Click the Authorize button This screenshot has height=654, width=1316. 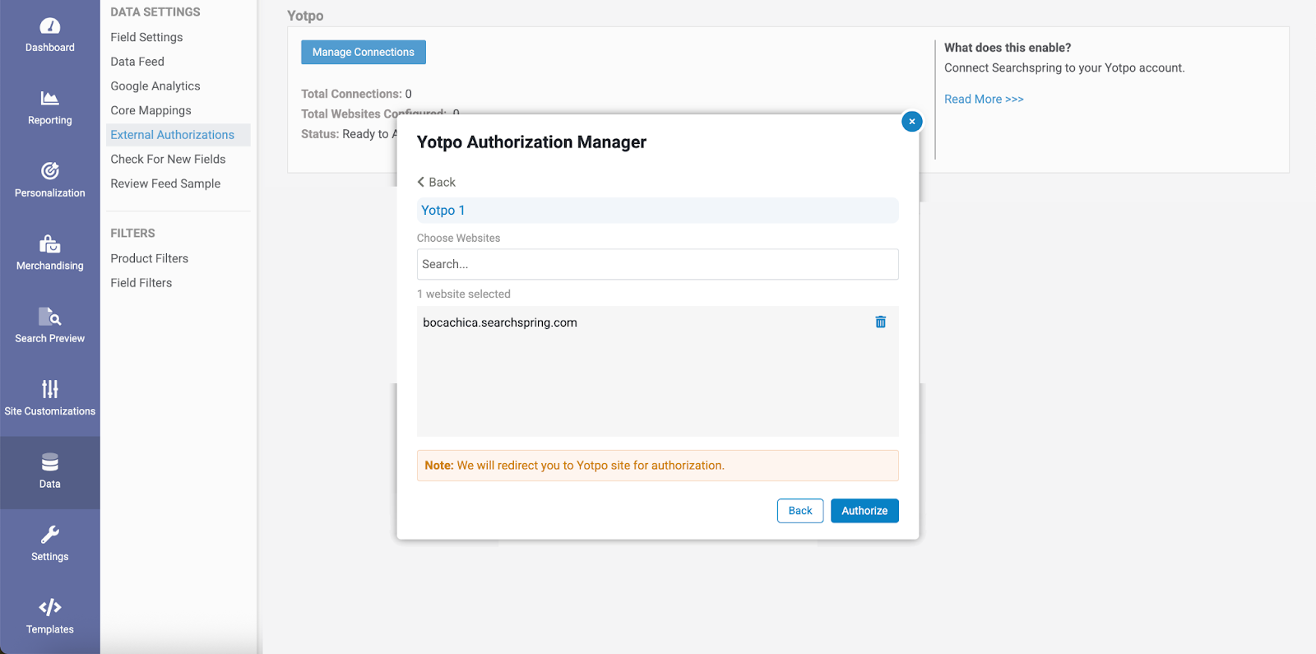[x=864, y=511]
